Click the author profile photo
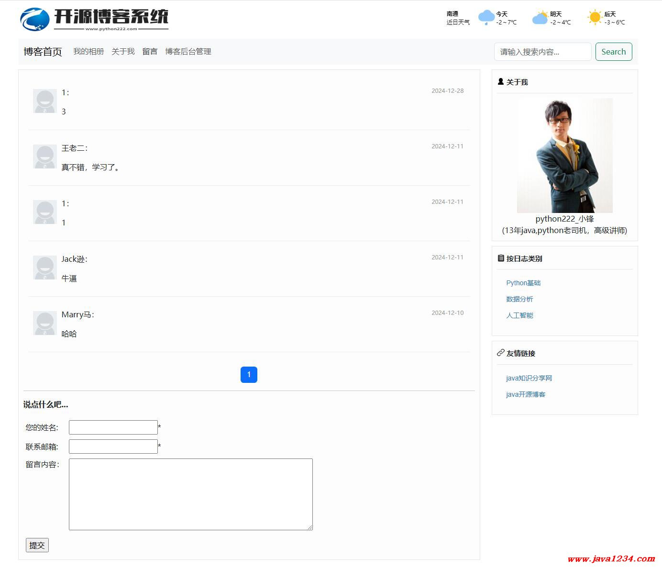The image size is (662, 570). (565, 156)
